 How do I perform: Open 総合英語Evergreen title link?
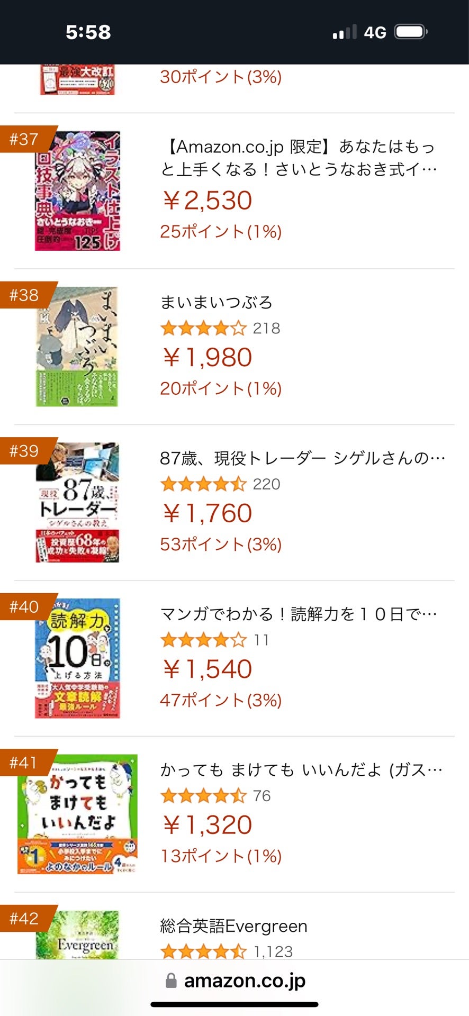(x=233, y=926)
